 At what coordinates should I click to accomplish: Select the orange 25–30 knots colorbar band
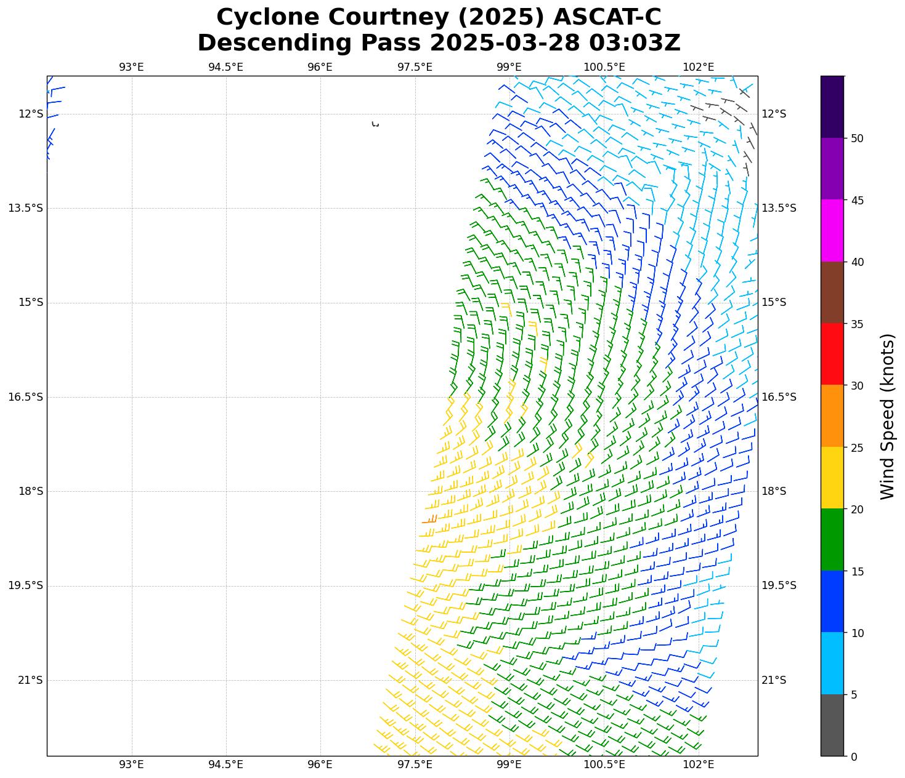pyautogui.click(x=832, y=415)
